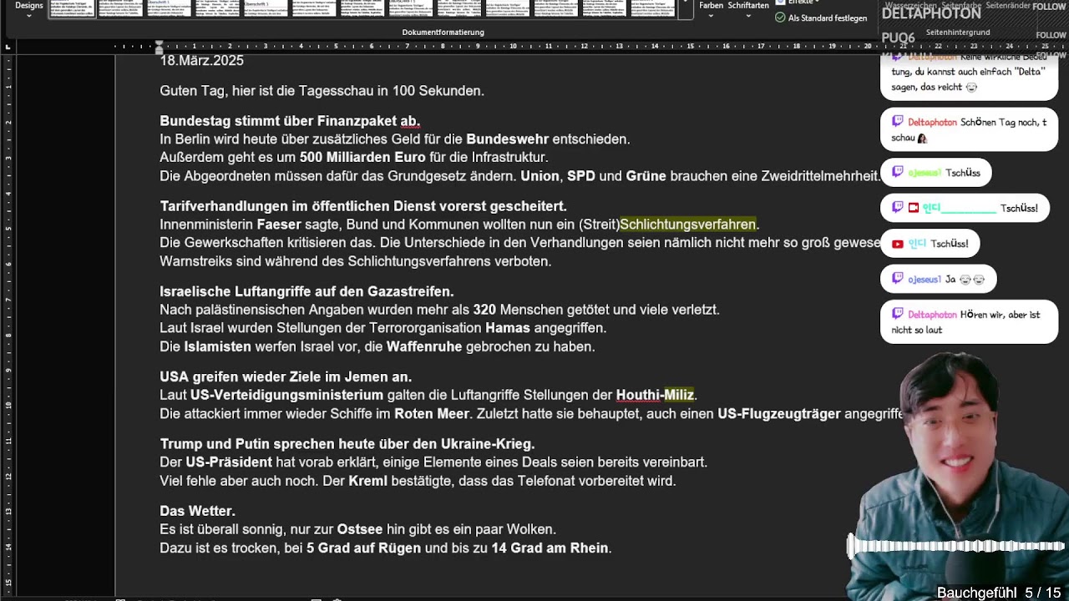Click headline 'Das Wetter.'
The image size is (1069, 601).
(x=197, y=511)
